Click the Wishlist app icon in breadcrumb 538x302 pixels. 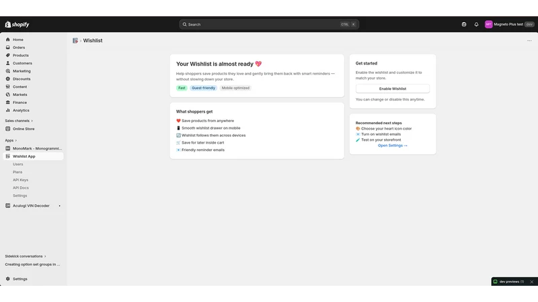(75, 40)
